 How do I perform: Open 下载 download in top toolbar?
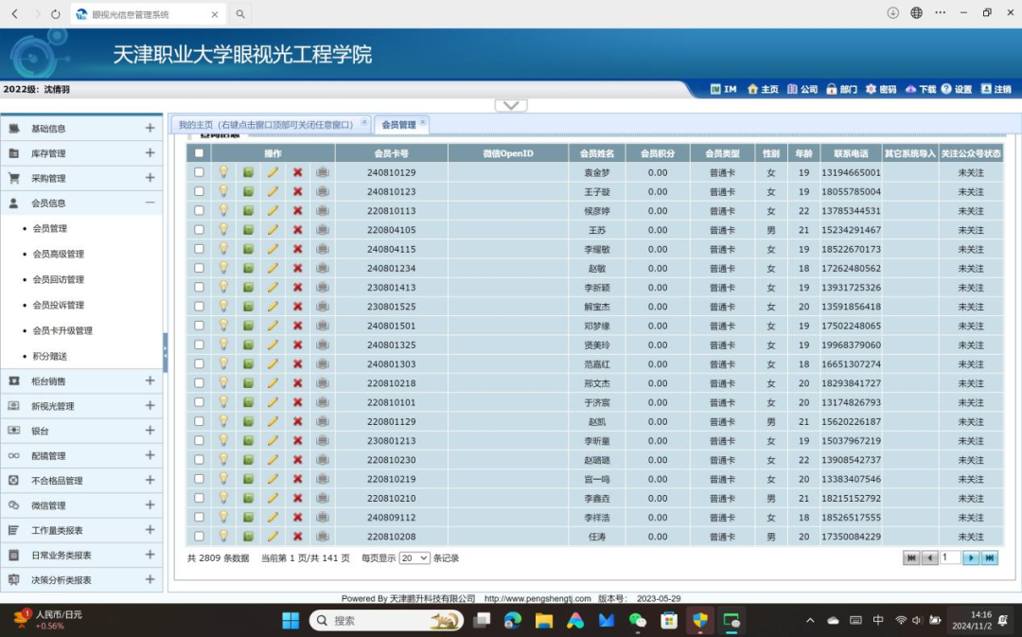point(921,89)
